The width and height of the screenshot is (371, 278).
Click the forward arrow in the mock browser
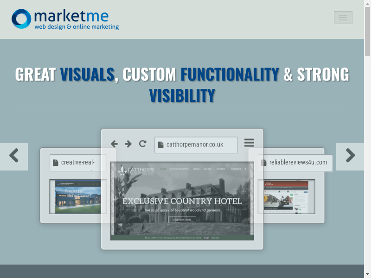(128, 144)
